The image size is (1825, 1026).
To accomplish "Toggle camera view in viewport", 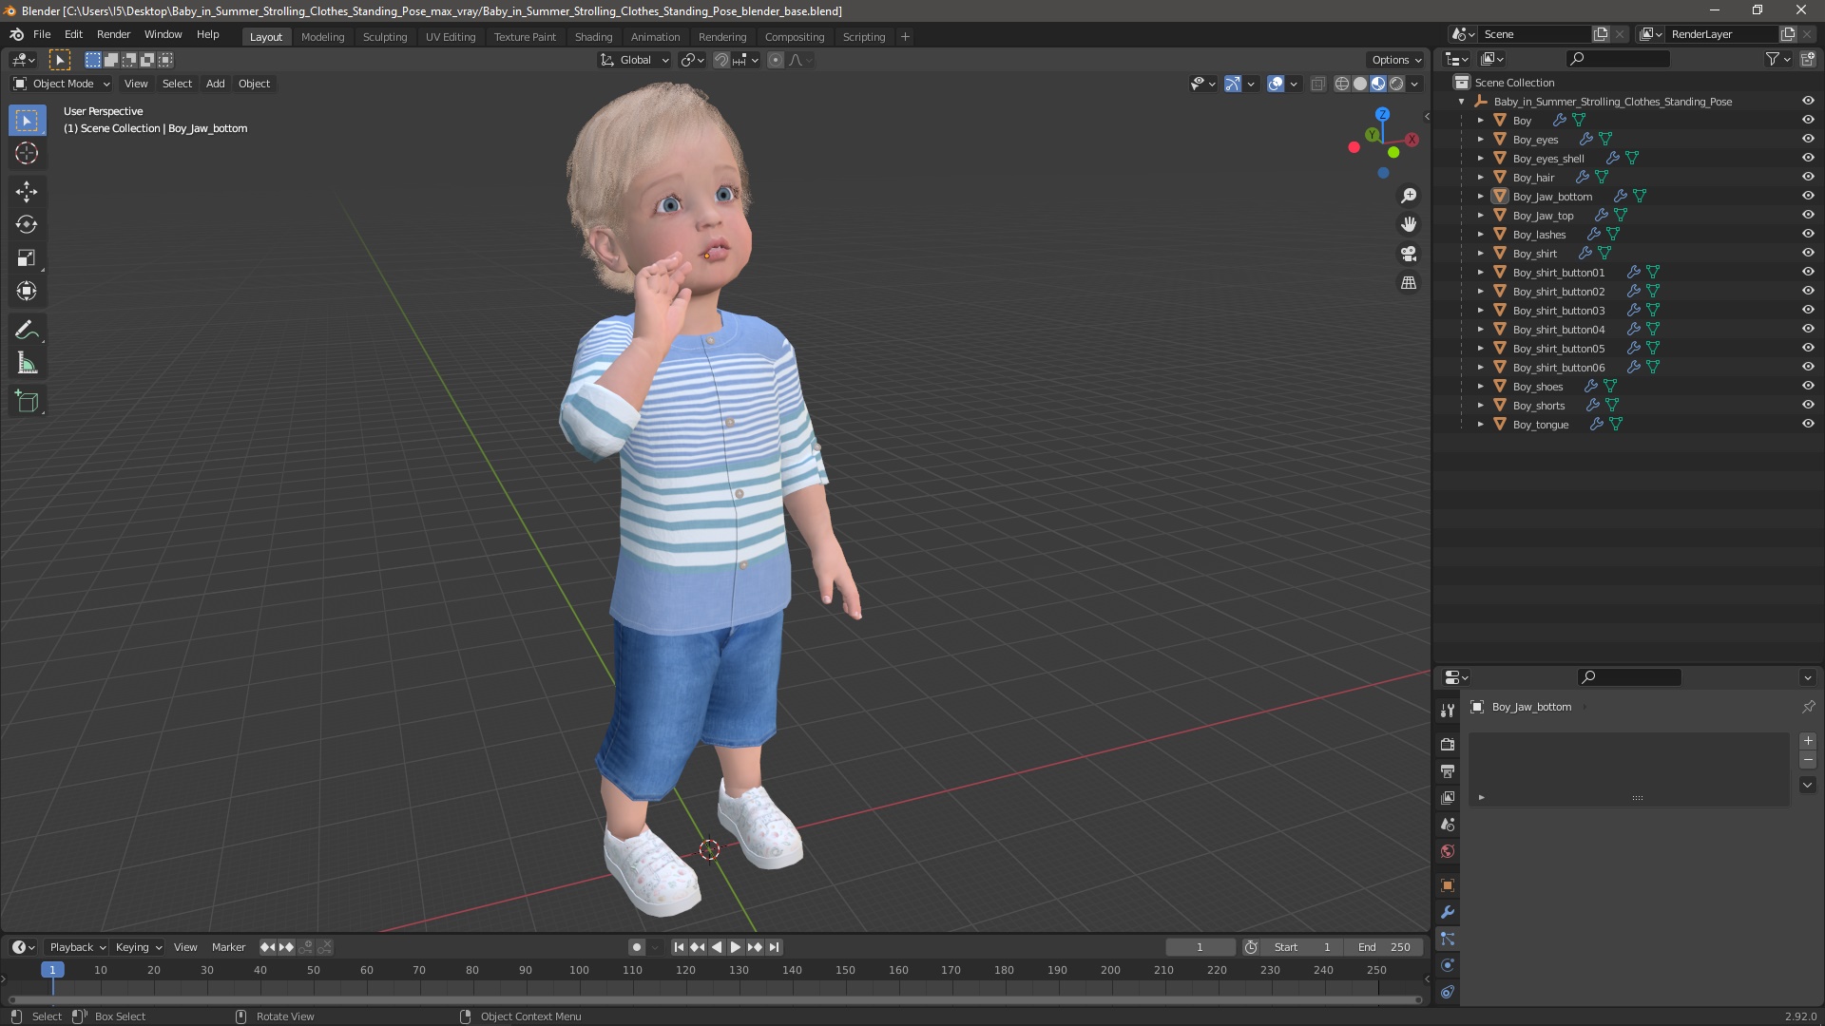I will (1409, 254).
